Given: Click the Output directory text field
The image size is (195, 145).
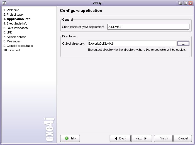Looking at the screenshot, I should (132, 43).
